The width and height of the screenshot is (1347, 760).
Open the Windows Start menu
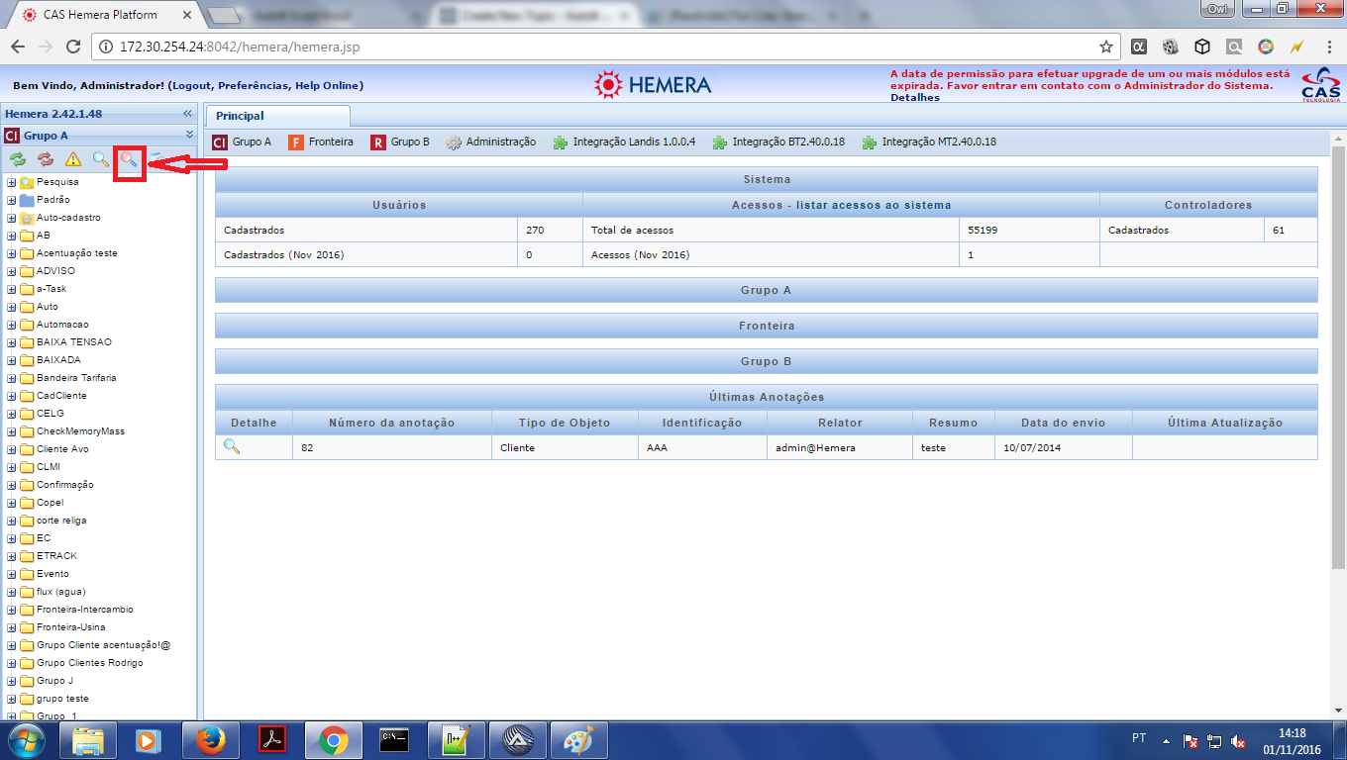[27, 740]
